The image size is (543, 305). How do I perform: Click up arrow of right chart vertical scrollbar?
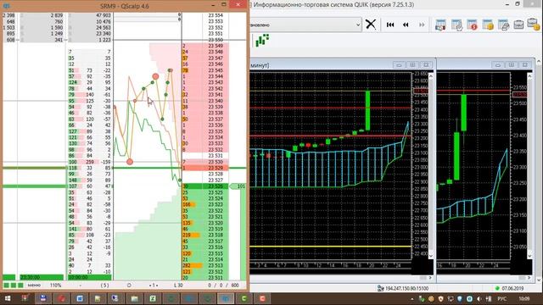point(529,75)
